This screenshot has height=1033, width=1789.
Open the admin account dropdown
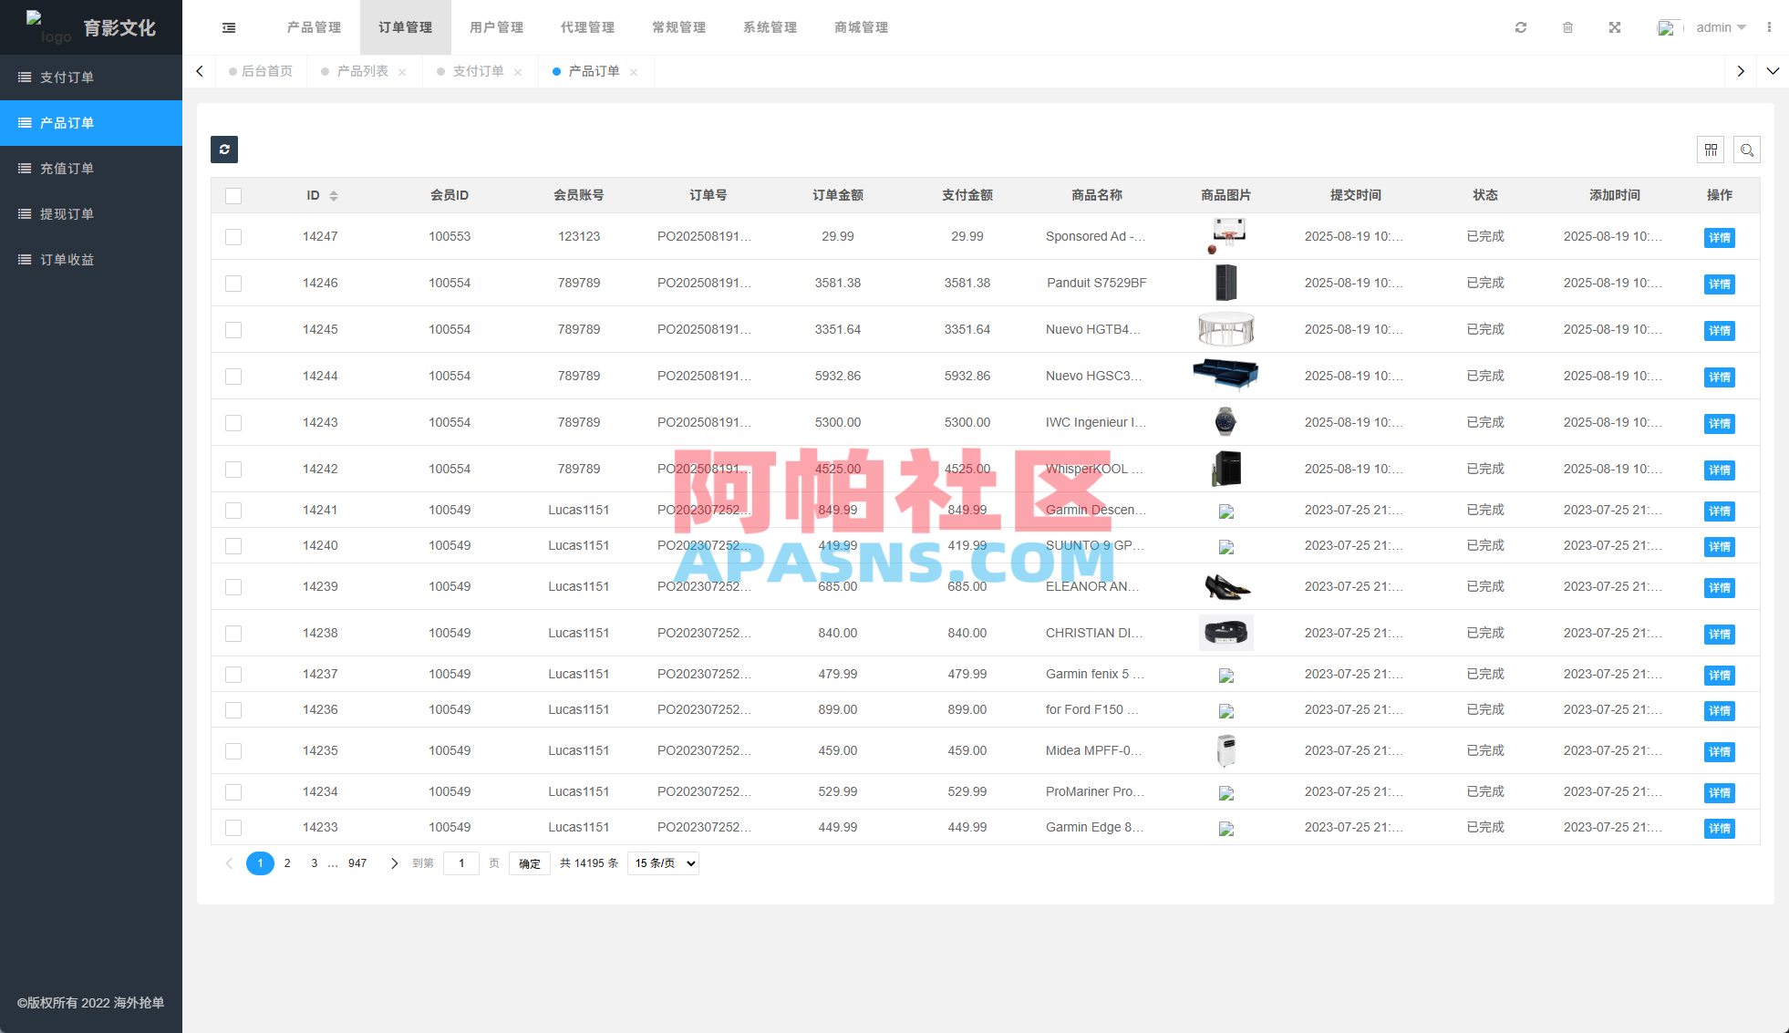click(1719, 27)
